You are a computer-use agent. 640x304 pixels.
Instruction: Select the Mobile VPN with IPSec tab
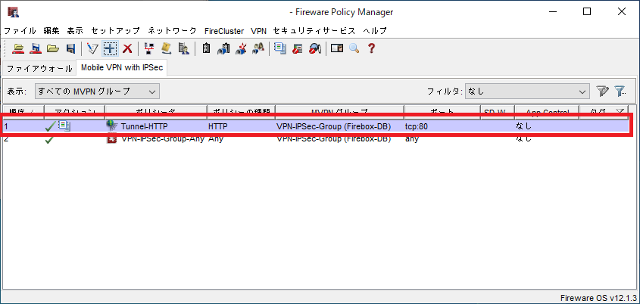(x=122, y=67)
